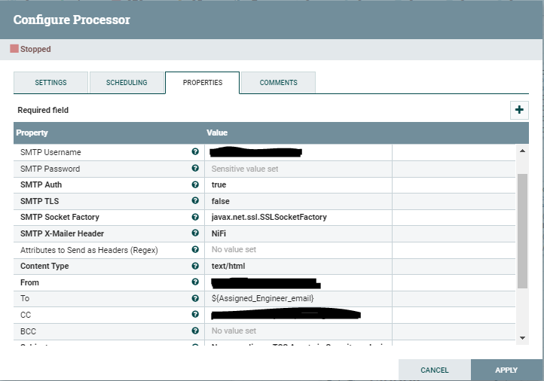The image size is (544, 381).
Task: Click the add property plus icon
Action: coord(519,110)
